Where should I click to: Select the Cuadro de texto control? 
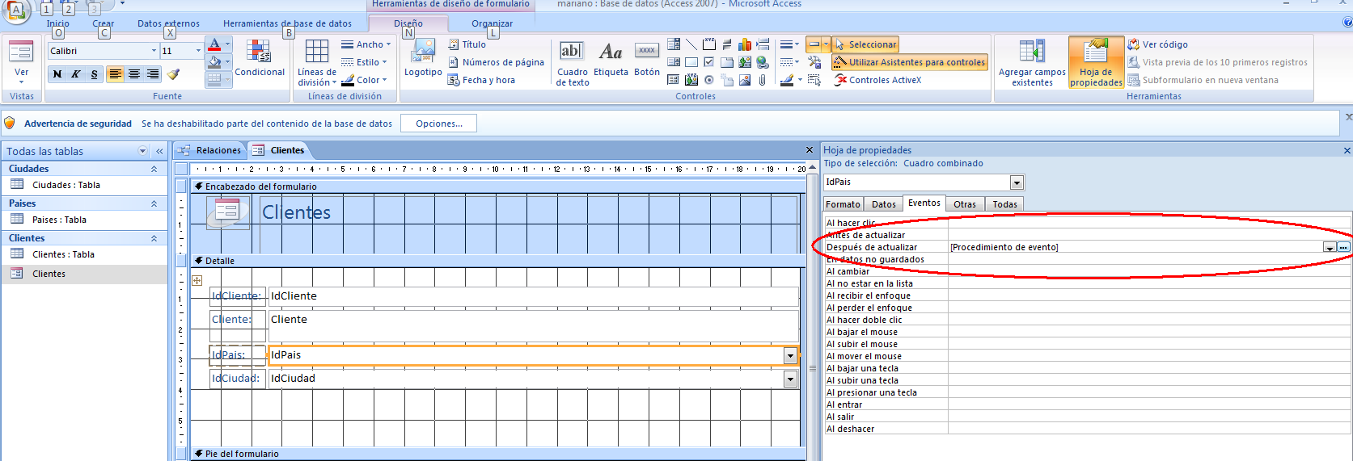point(572,63)
